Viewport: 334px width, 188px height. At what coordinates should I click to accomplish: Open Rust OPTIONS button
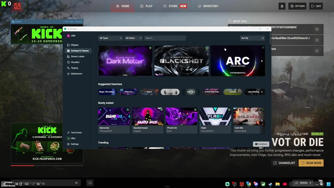297,6
